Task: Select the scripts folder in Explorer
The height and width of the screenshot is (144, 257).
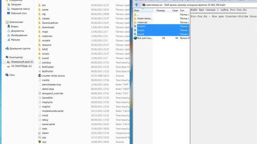Action: tap(45, 54)
